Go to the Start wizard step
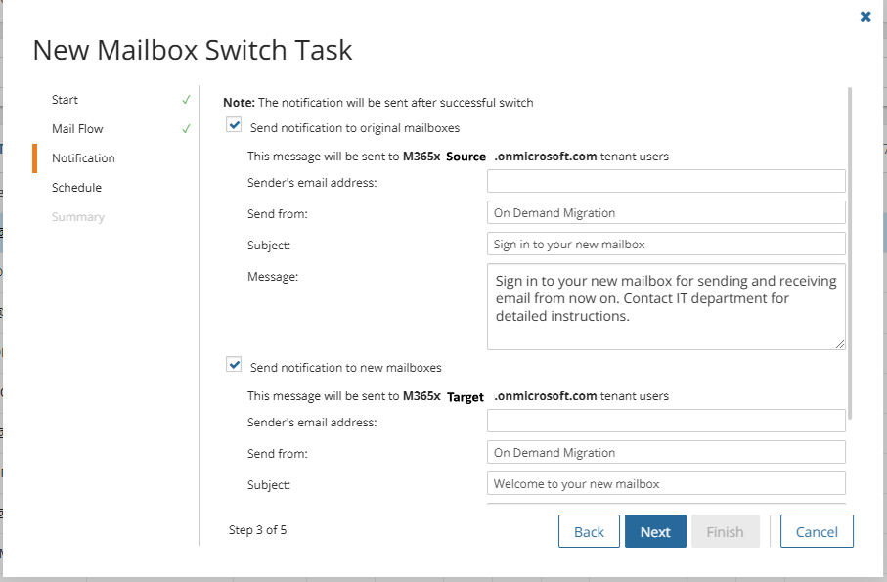The image size is (887, 582). pyautogui.click(x=65, y=100)
